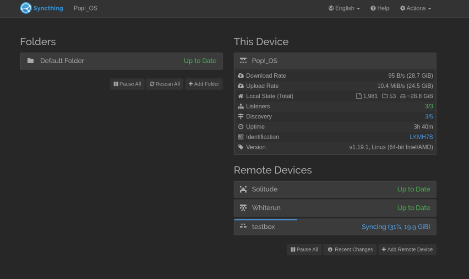Click the Version tag icon
The height and width of the screenshot is (279, 469).
tap(241, 147)
